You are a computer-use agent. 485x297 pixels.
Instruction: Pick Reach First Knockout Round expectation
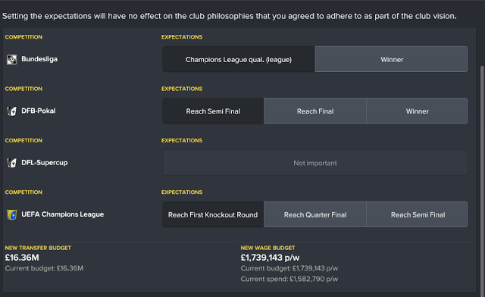pos(213,214)
